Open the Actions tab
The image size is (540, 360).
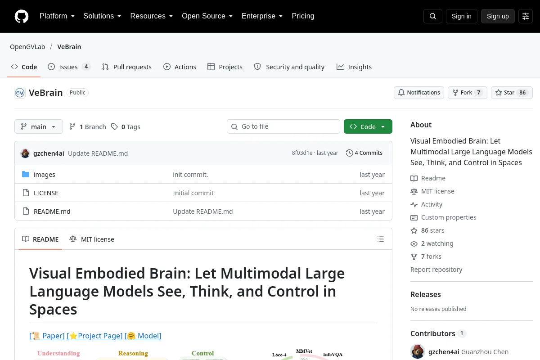click(180, 67)
